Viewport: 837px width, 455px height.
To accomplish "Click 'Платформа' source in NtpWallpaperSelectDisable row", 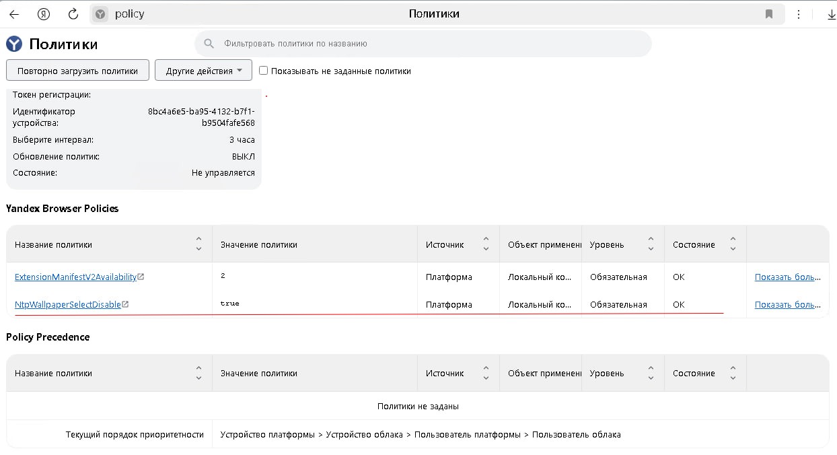I will pyautogui.click(x=449, y=304).
